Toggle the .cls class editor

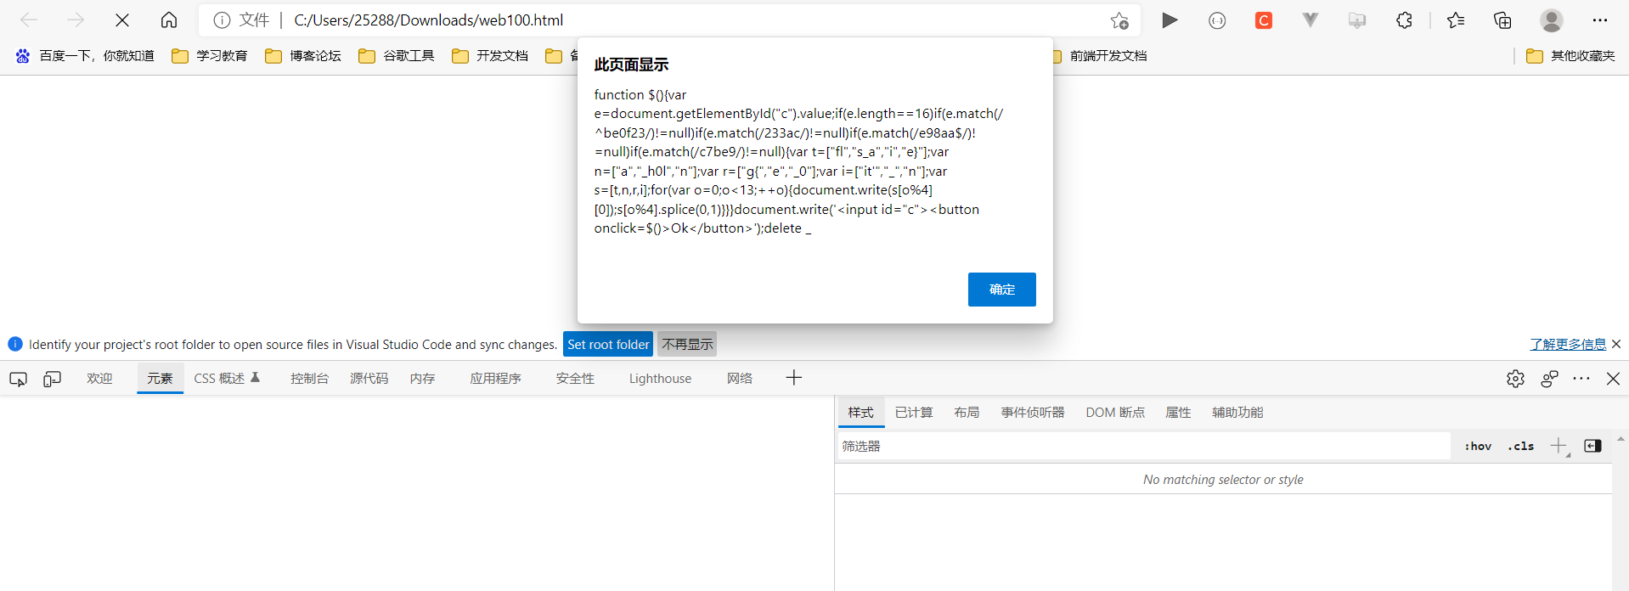coord(1520,446)
